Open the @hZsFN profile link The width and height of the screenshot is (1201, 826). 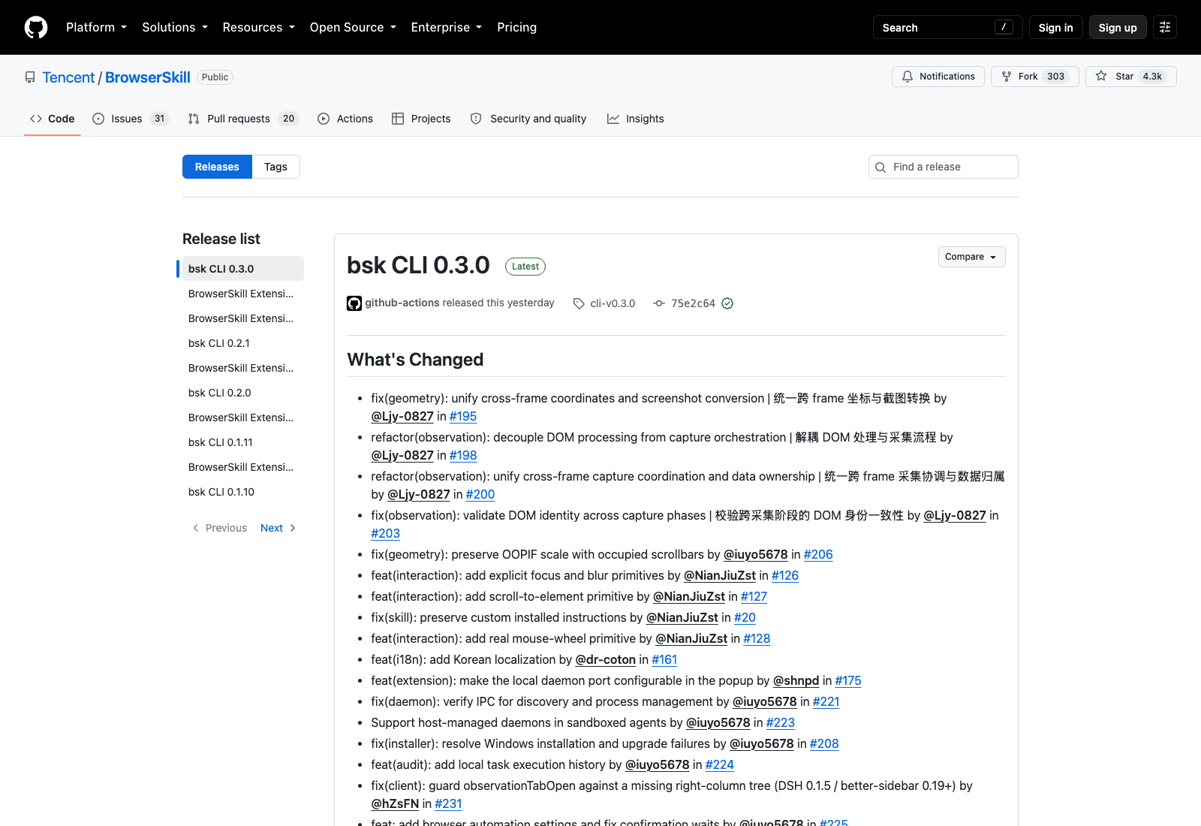395,803
